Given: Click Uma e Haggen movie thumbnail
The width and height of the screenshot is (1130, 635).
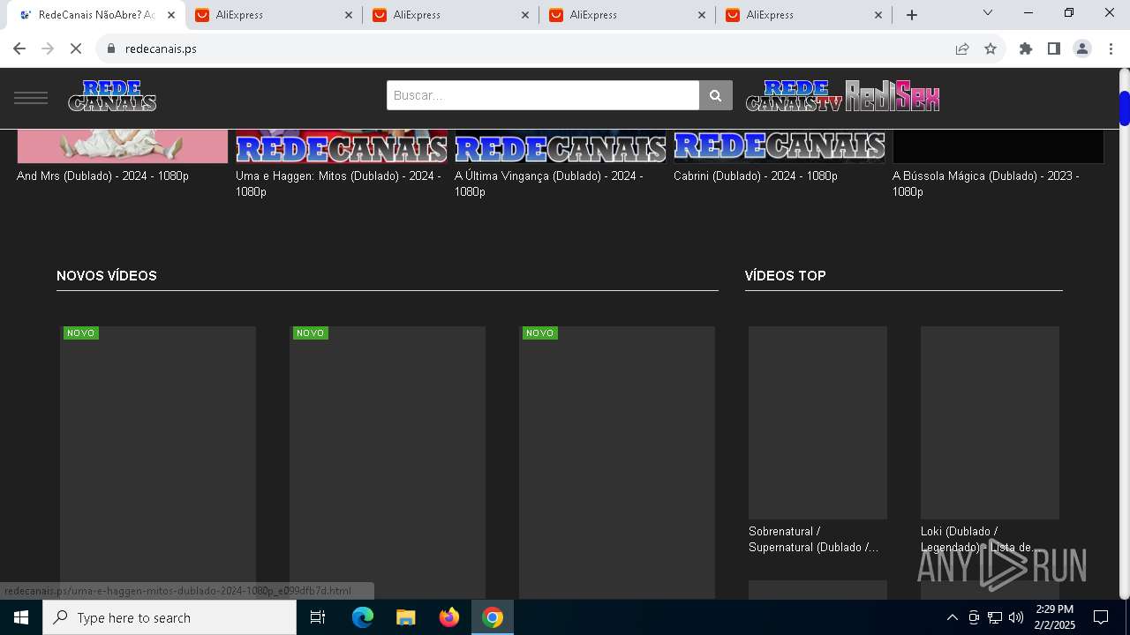Looking at the screenshot, I should (342, 146).
